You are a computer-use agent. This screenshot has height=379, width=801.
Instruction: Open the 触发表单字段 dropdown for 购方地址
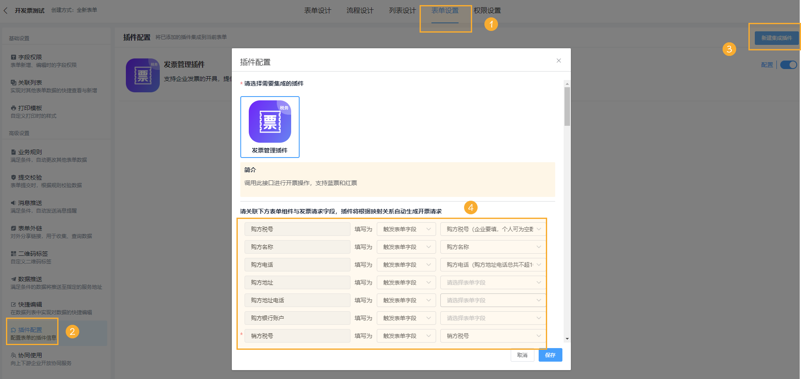(x=406, y=282)
